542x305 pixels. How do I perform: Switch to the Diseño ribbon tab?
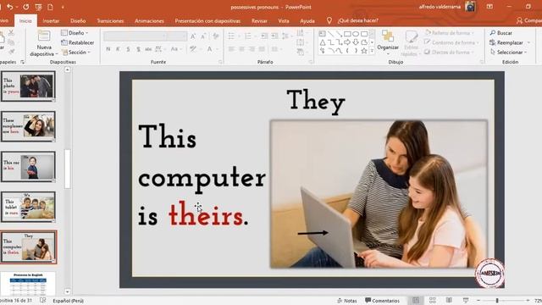78,20
